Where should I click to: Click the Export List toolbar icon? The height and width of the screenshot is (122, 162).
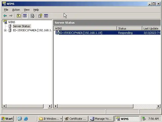pos(32,16)
